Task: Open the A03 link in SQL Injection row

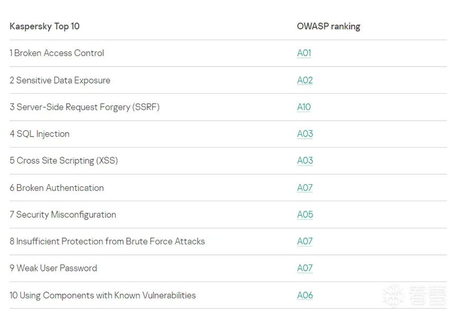Action: pyautogui.click(x=305, y=134)
